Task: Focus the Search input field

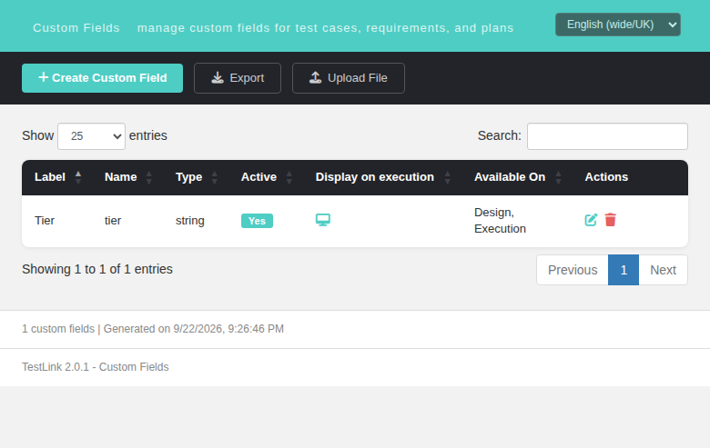Action: click(x=607, y=136)
